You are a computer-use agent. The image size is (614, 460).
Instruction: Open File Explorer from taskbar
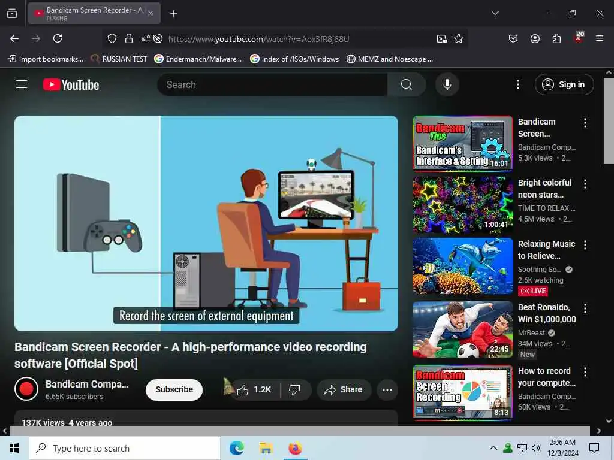click(266, 448)
